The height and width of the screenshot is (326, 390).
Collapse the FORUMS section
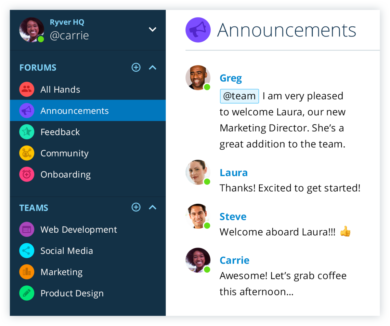tap(152, 67)
